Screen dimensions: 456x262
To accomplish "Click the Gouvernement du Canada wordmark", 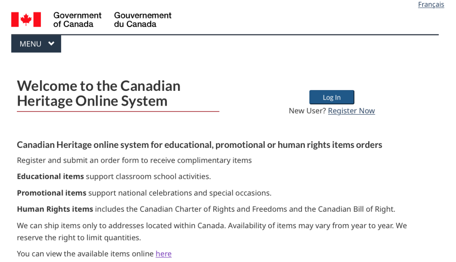I will [x=143, y=19].
